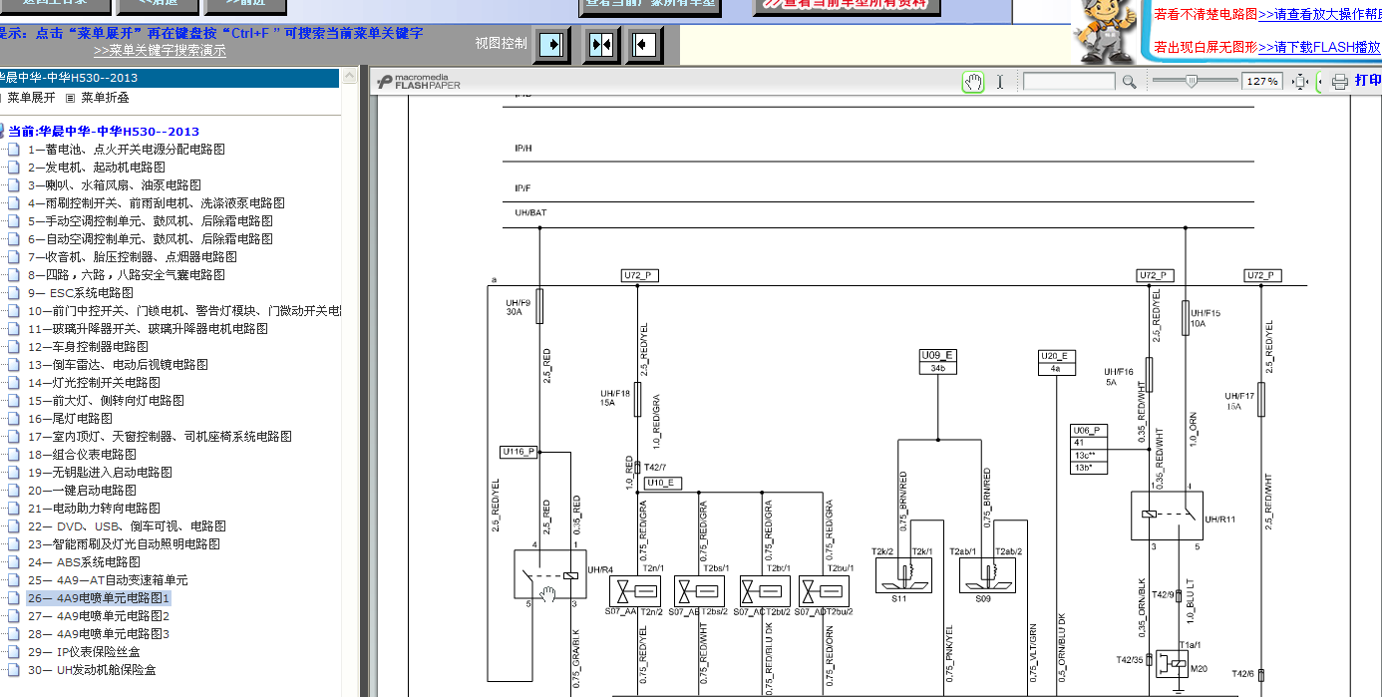Open 12—车身控制器电路图
The height and width of the screenshot is (697, 1382).
click(88, 347)
